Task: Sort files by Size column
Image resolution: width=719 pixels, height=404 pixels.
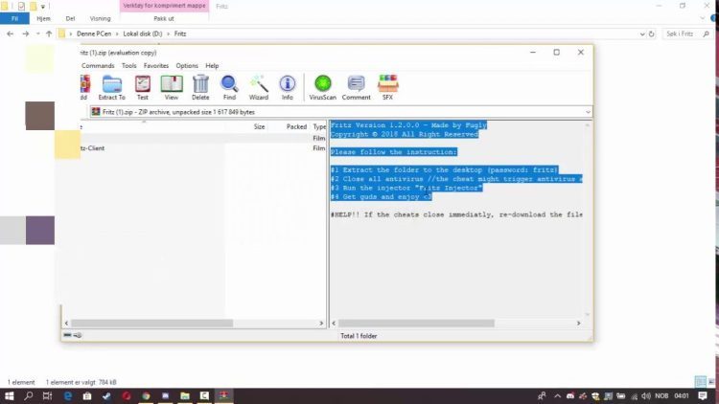Action: tap(259, 126)
